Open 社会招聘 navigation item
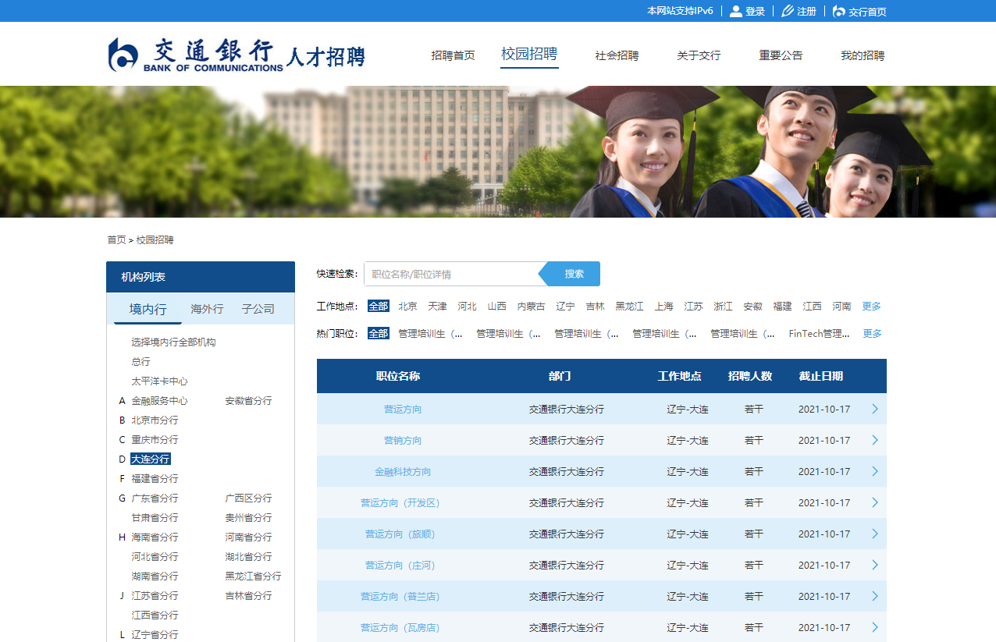This screenshot has width=996, height=642. (x=617, y=55)
